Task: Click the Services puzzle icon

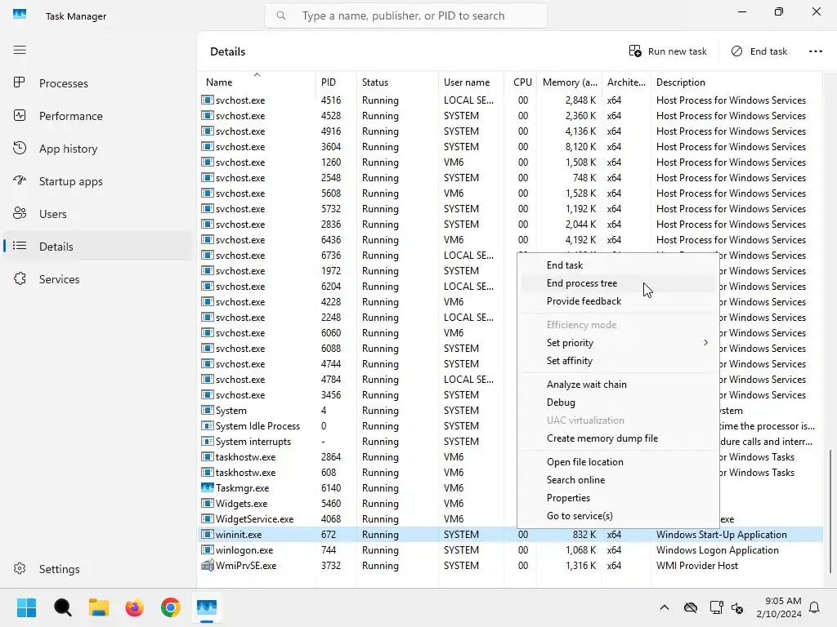Action: (20, 279)
